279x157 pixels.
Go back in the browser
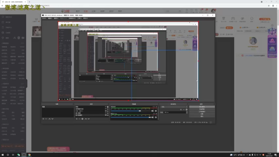pos(2,6)
